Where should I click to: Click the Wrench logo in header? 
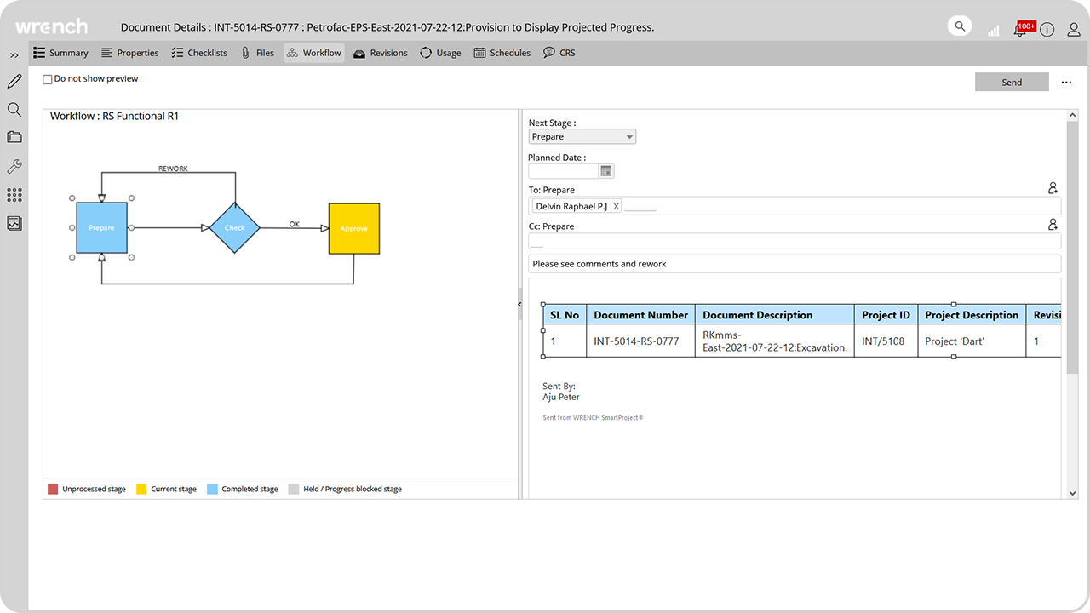pos(50,27)
